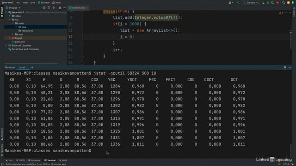Screen dimensions: 296x166
Task: Click Select Opened File target icon
Action: 44,8
